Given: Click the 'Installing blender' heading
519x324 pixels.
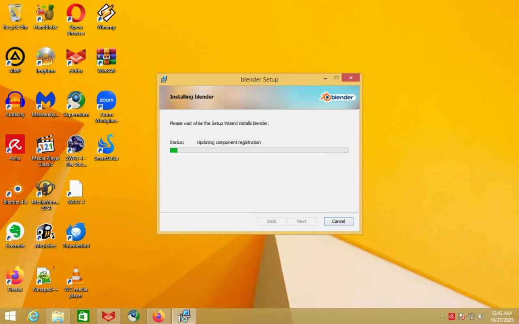Looking at the screenshot, I should 192,97.
